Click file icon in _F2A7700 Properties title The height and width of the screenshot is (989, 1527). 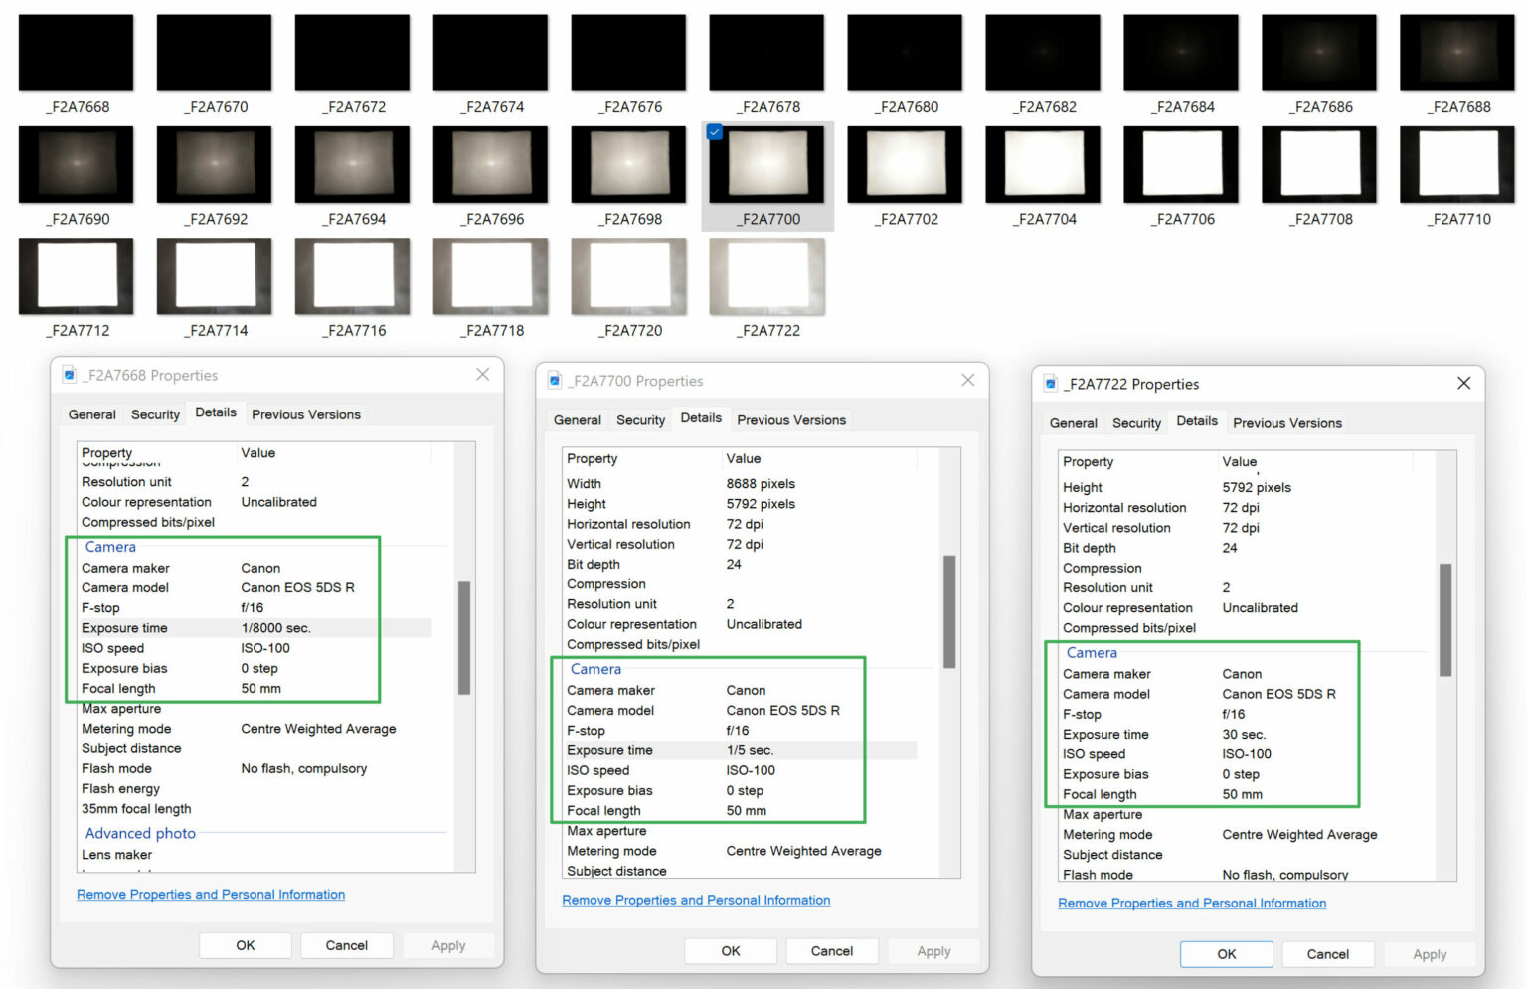pyautogui.click(x=555, y=381)
